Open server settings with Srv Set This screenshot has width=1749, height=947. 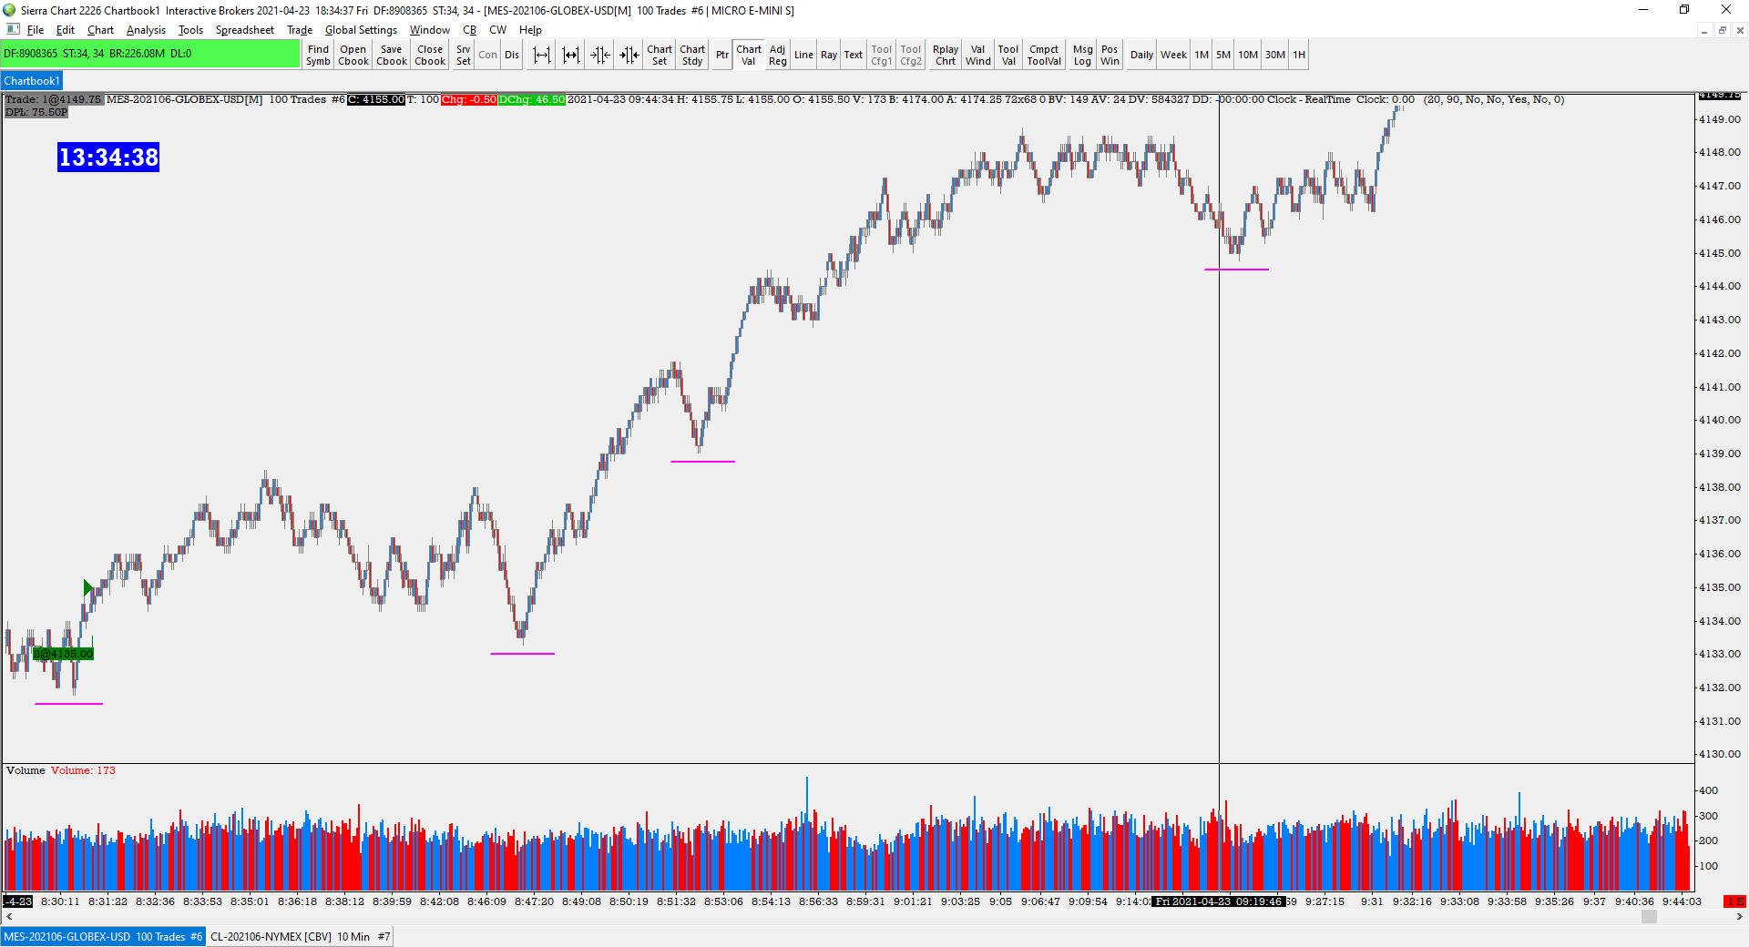(464, 56)
